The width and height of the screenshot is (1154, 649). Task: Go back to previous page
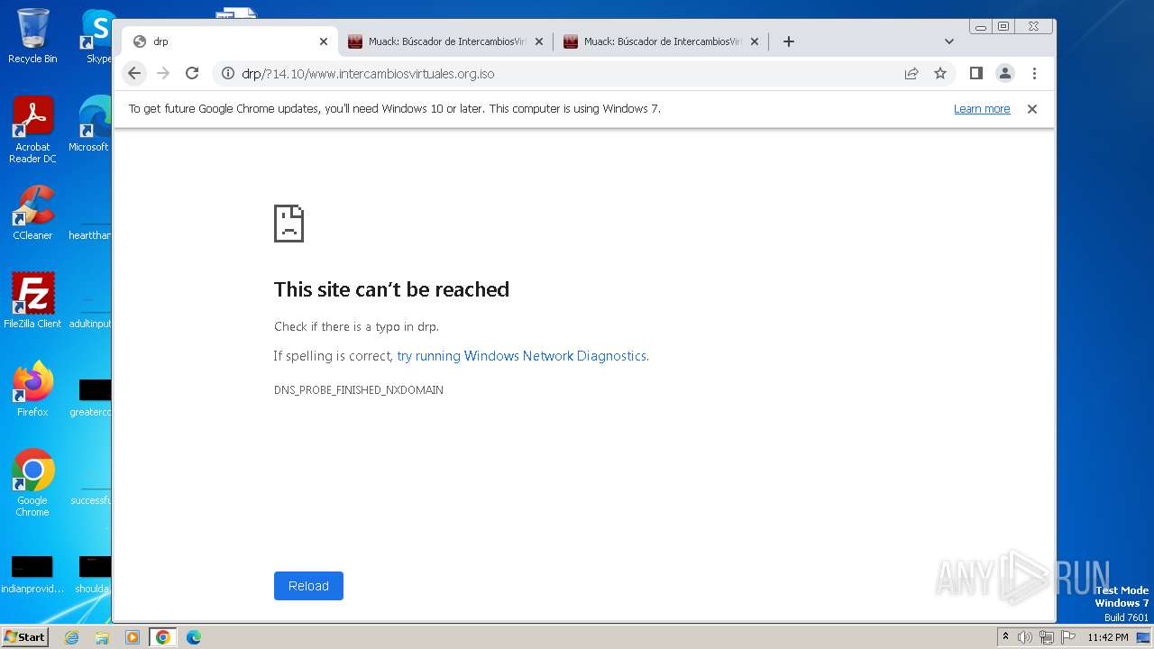(134, 73)
